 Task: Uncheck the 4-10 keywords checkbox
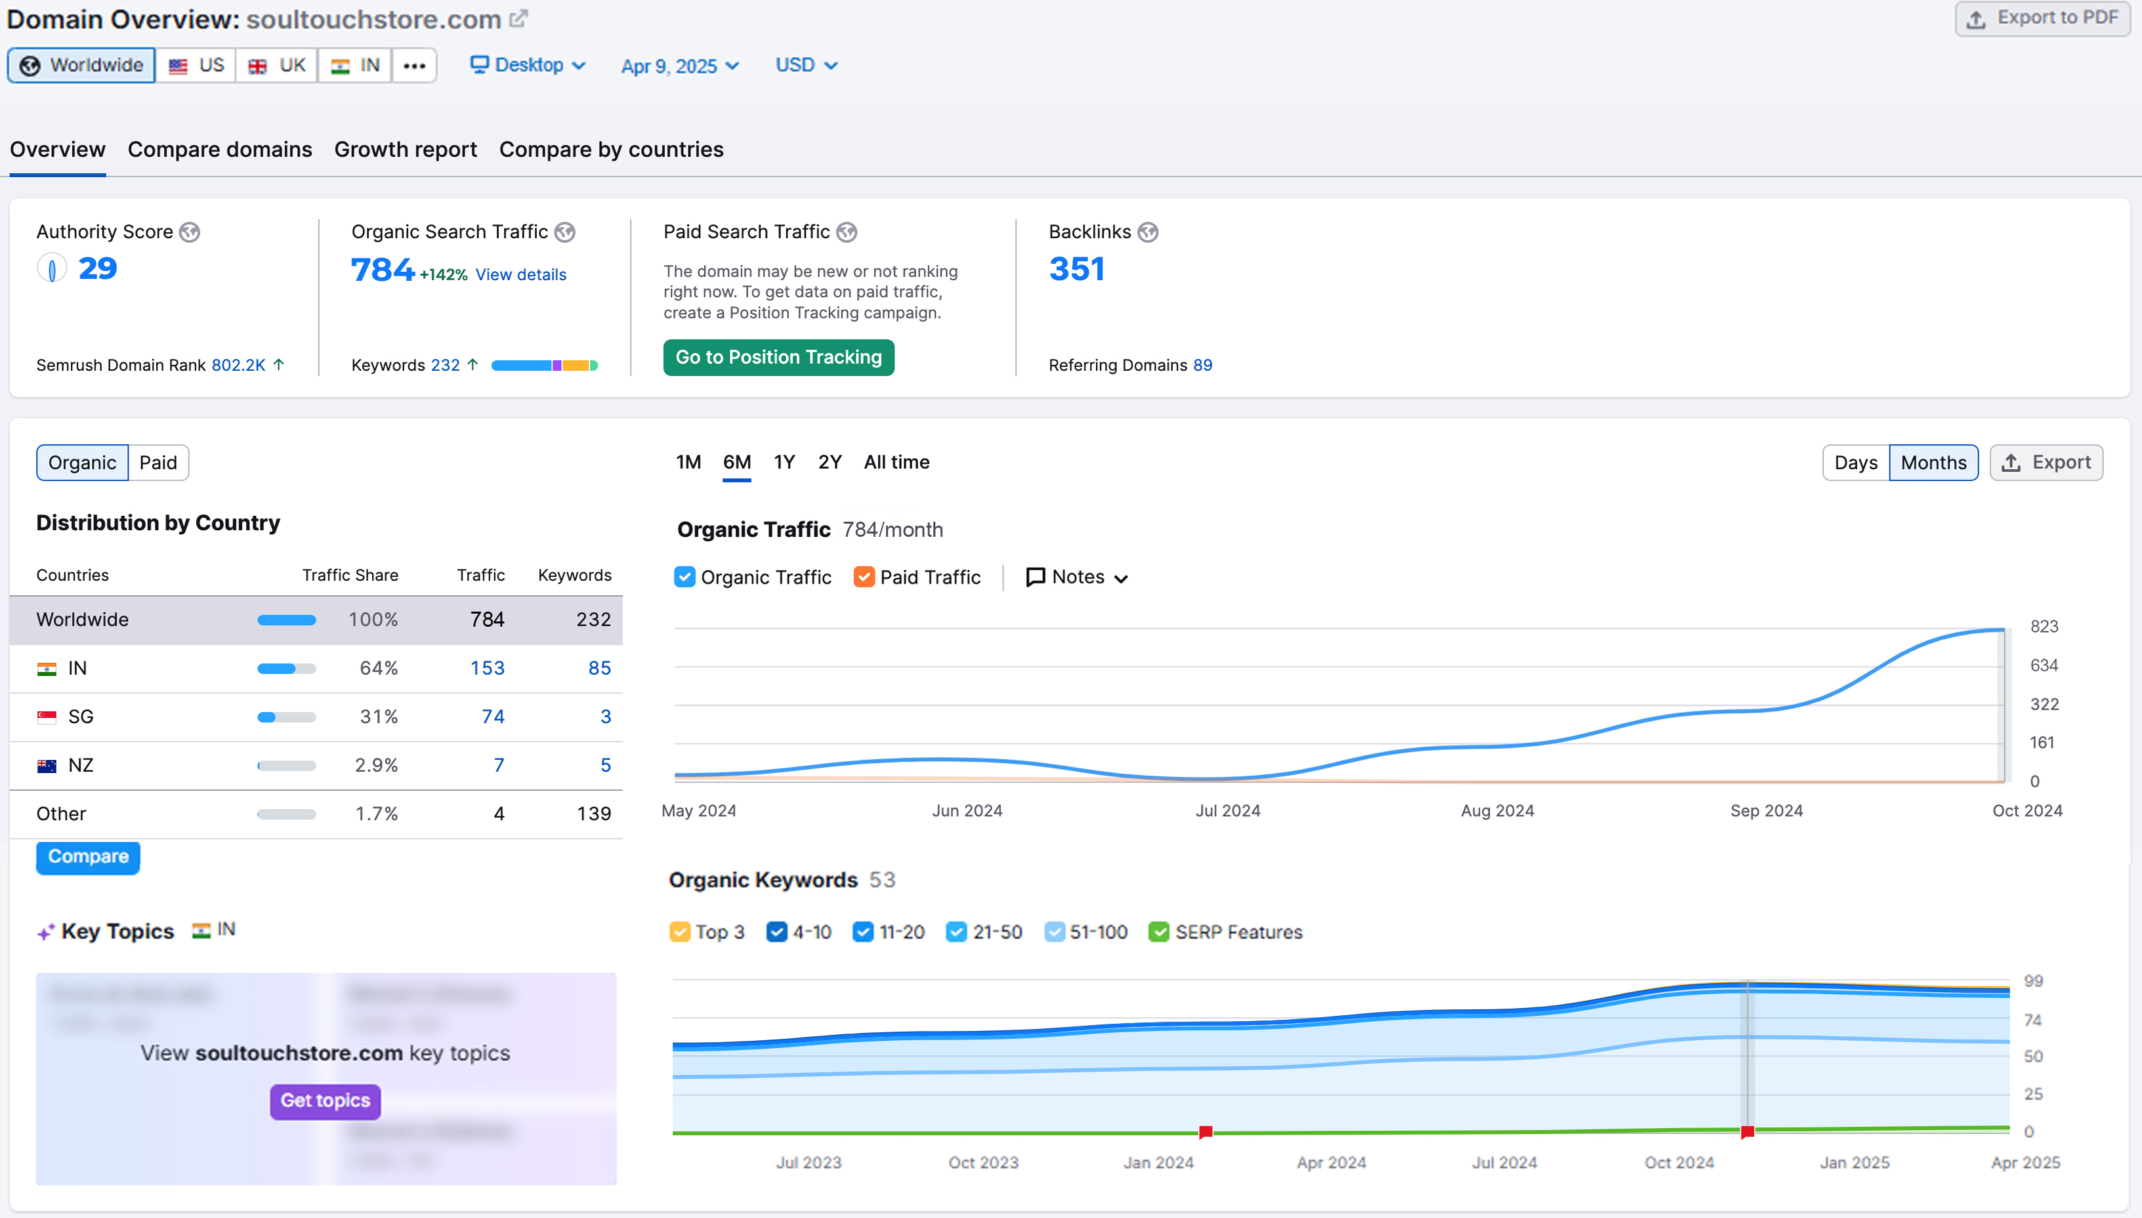click(x=777, y=932)
